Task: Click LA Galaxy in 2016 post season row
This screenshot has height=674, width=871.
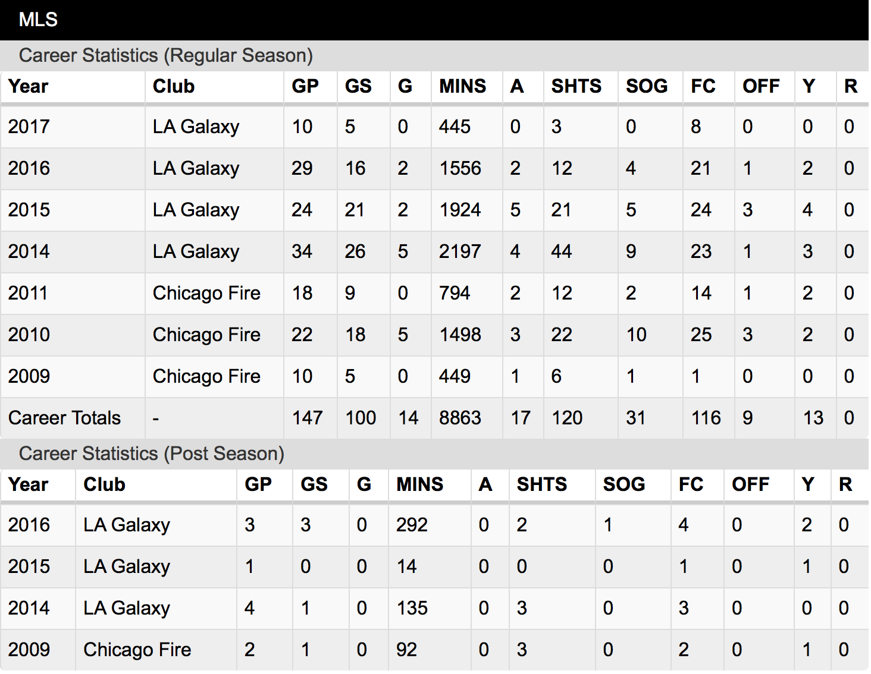Action: (x=127, y=525)
